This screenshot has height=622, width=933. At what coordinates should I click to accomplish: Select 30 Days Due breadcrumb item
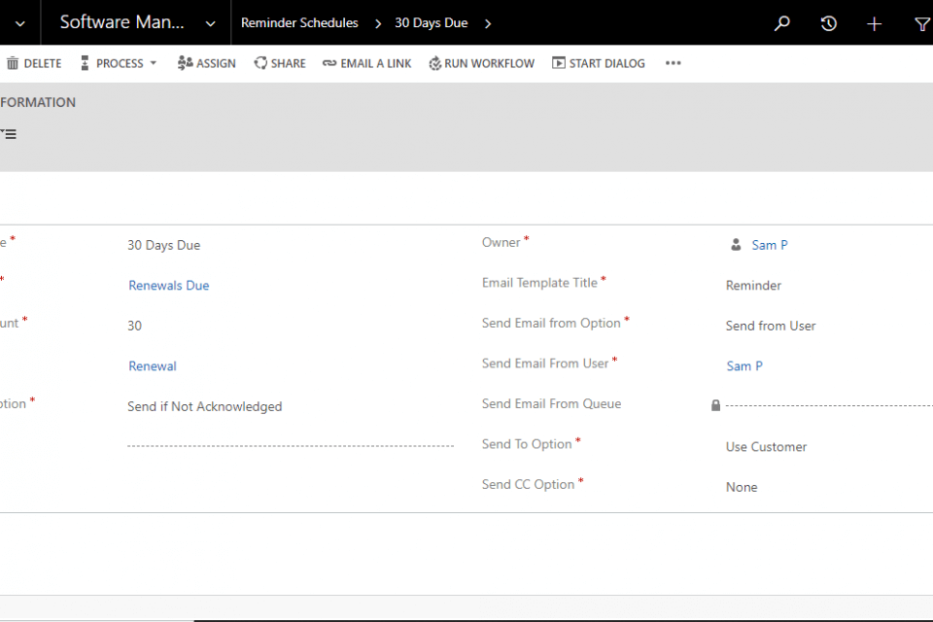coord(431,23)
